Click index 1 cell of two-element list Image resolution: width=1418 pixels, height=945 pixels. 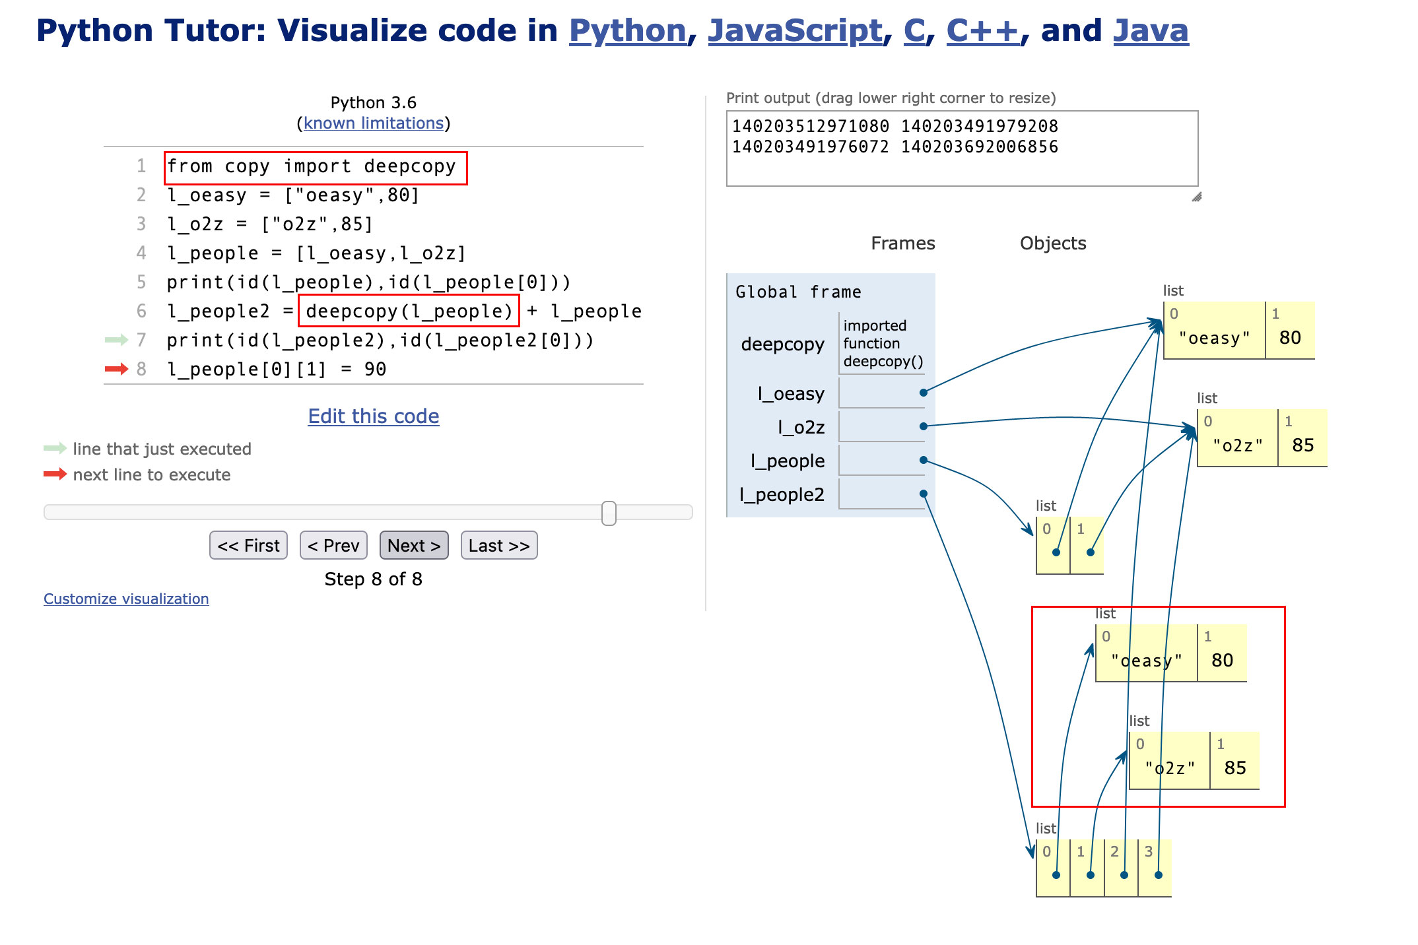point(1087,546)
